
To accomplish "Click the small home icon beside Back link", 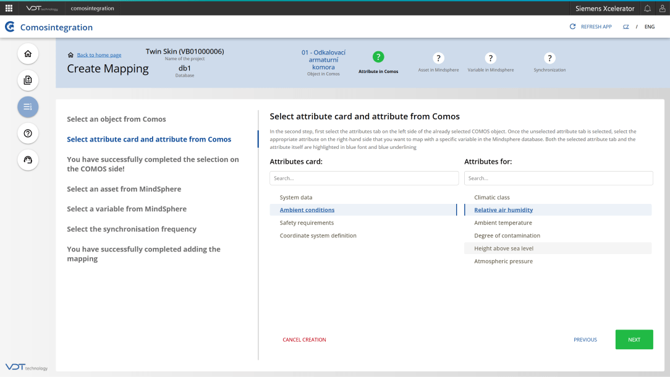I will tap(70, 55).
